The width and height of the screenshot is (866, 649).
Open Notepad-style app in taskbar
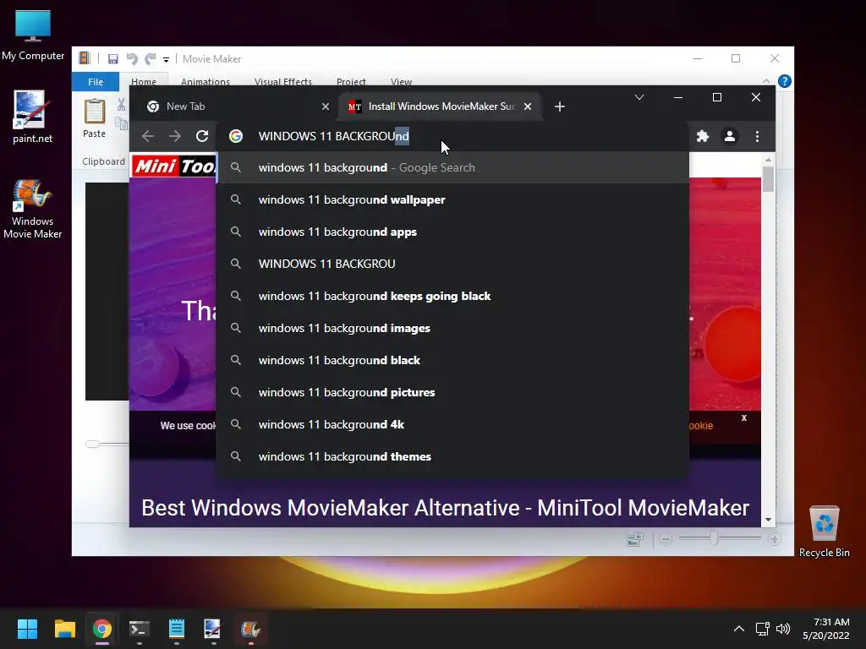point(176,629)
